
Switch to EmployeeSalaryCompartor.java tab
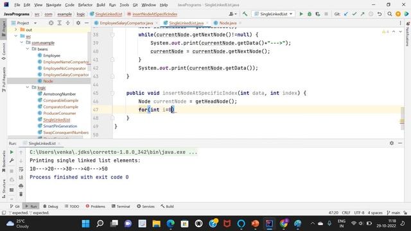click(126, 23)
